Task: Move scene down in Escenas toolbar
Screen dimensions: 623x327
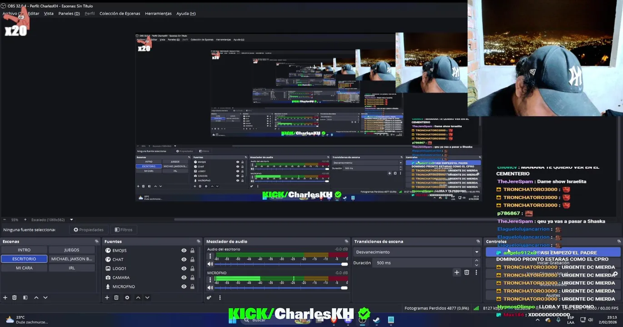Action: pyautogui.click(x=45, y=297)
